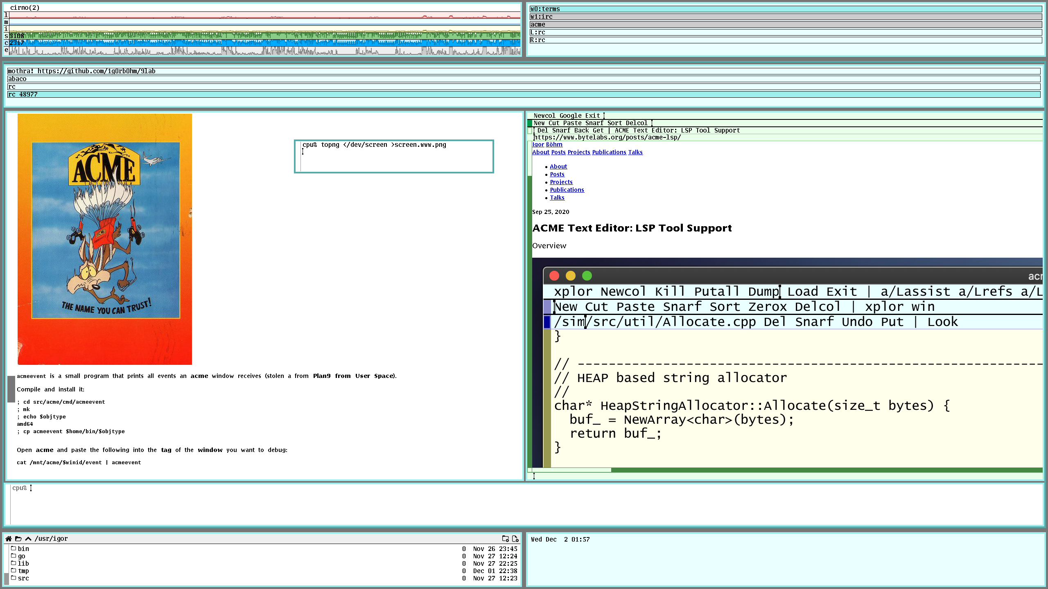Open Posts in the bulleted list
The image size is (1048, 589).
(x=557, y=174)
